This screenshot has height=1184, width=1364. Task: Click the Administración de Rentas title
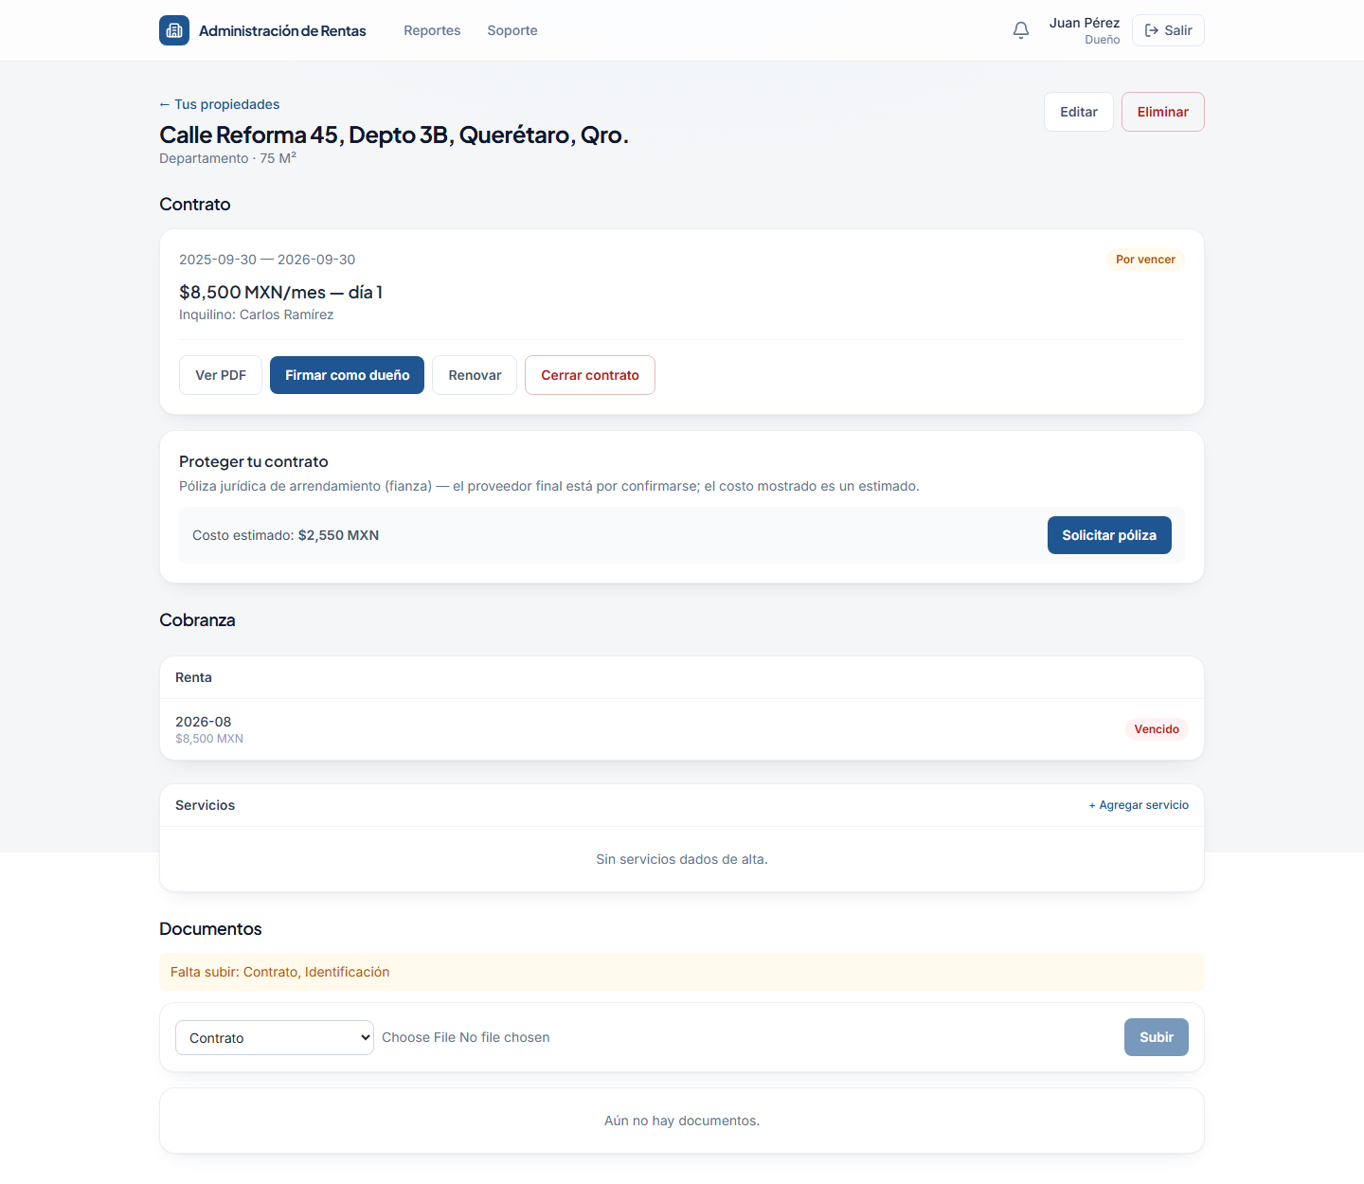tap(282, 30)
